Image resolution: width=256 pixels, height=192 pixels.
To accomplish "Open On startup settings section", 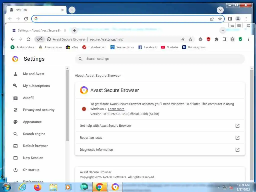I will [31, 170].
